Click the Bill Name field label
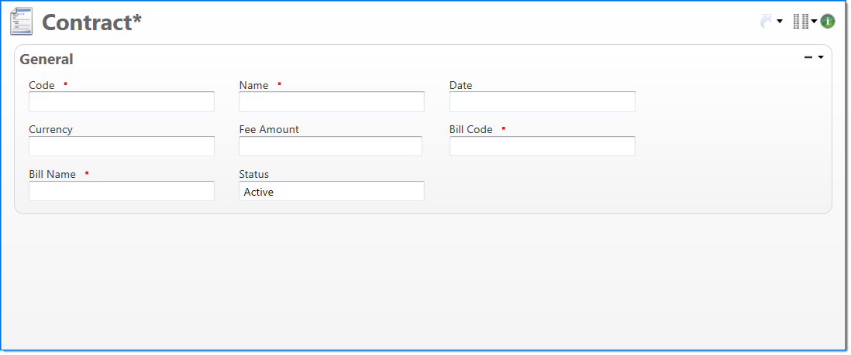 53,174
